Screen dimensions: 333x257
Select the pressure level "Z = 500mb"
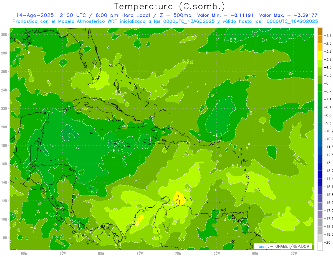pos(176,15)
